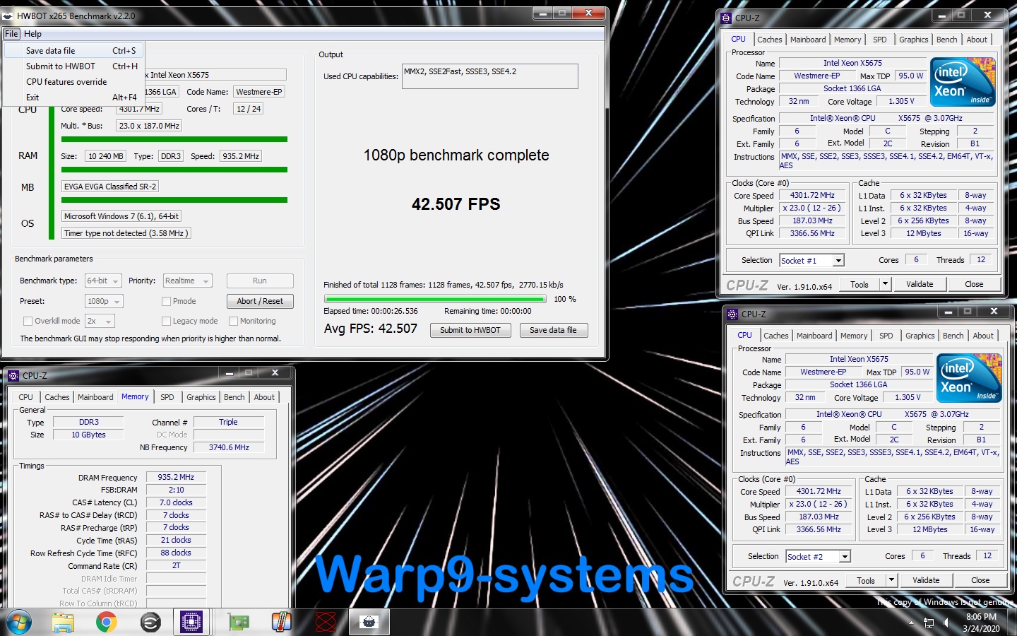
Task: Click the HWBOT x265 Benchmark title bar icon
Action: [x=8, y=16]
